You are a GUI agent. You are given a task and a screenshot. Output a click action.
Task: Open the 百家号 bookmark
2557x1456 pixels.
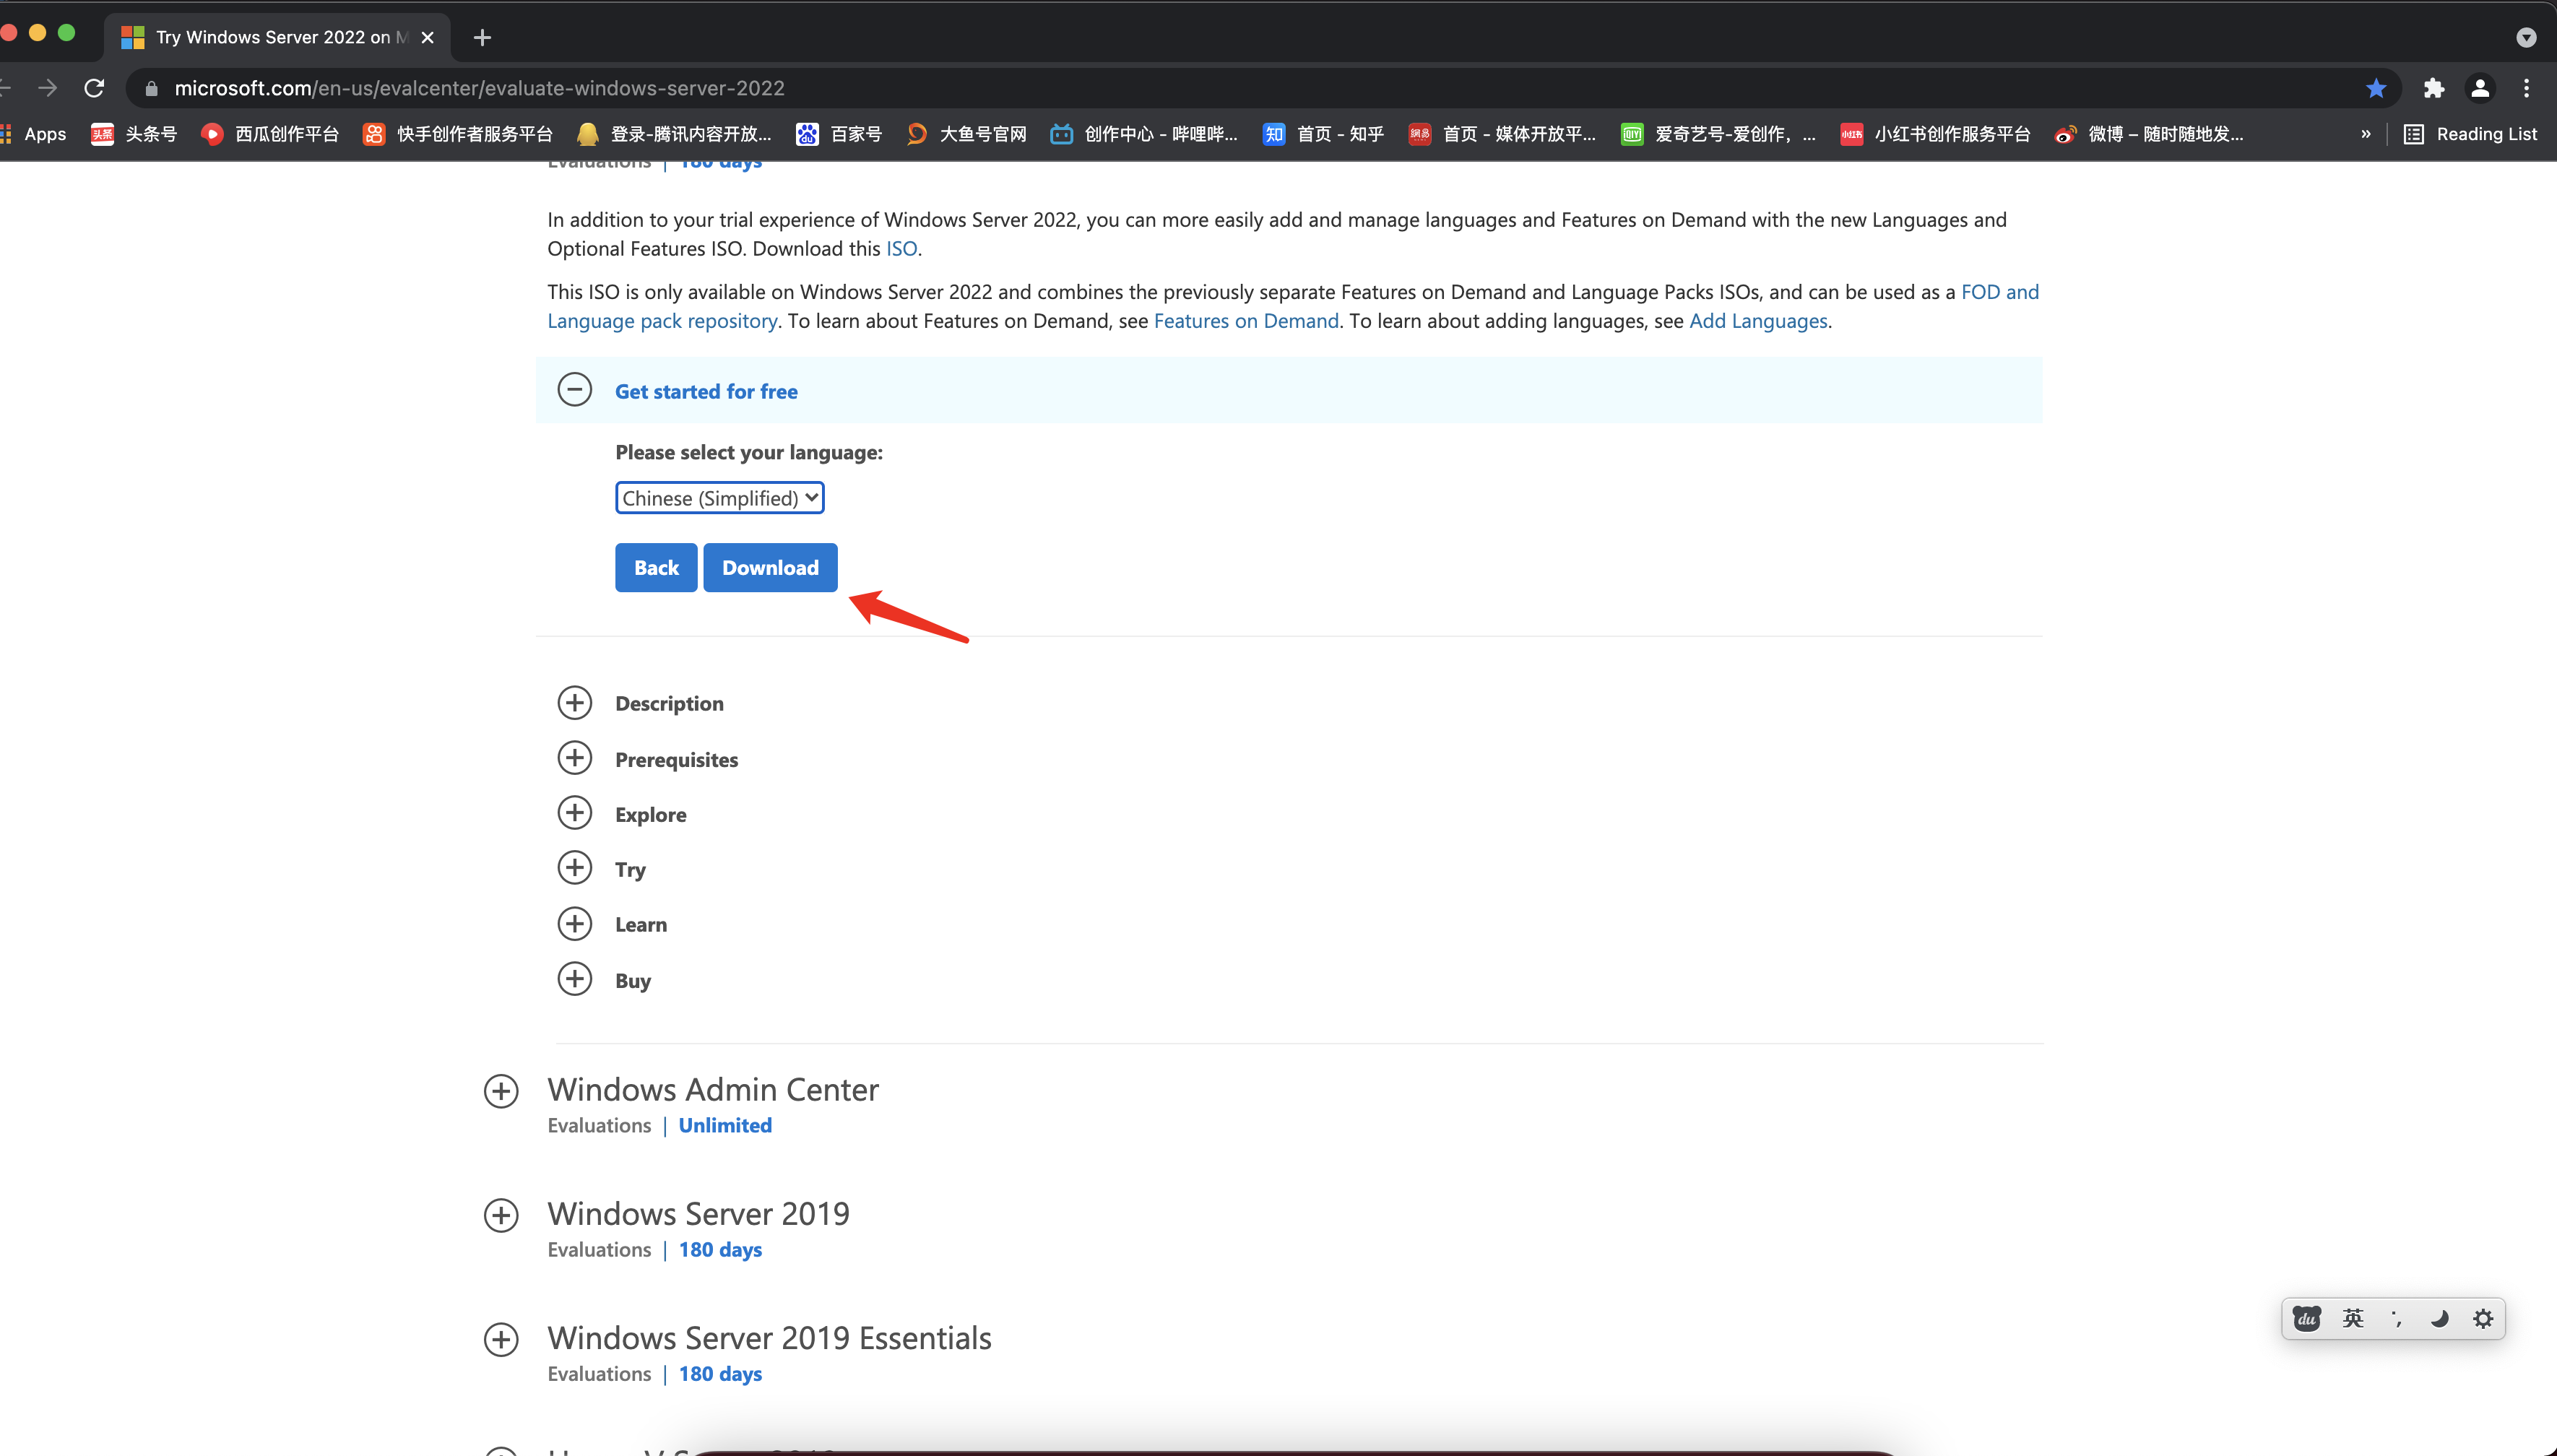pos(839,134)
